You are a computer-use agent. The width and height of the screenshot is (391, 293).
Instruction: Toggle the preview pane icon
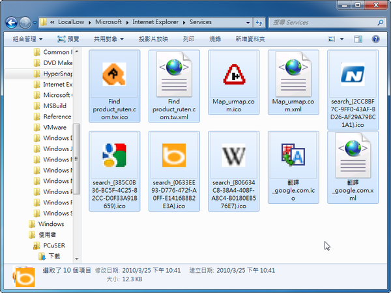358,39
